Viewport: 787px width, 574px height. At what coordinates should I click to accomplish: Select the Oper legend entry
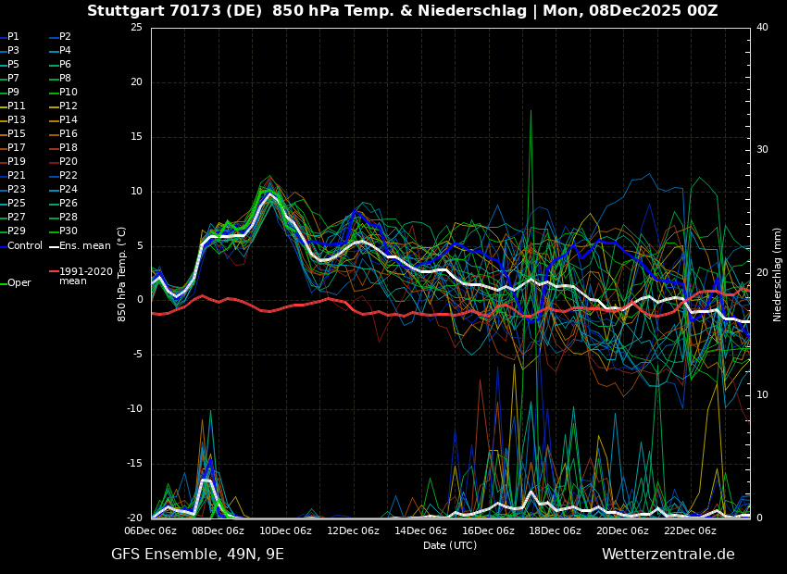pos(19,283)
